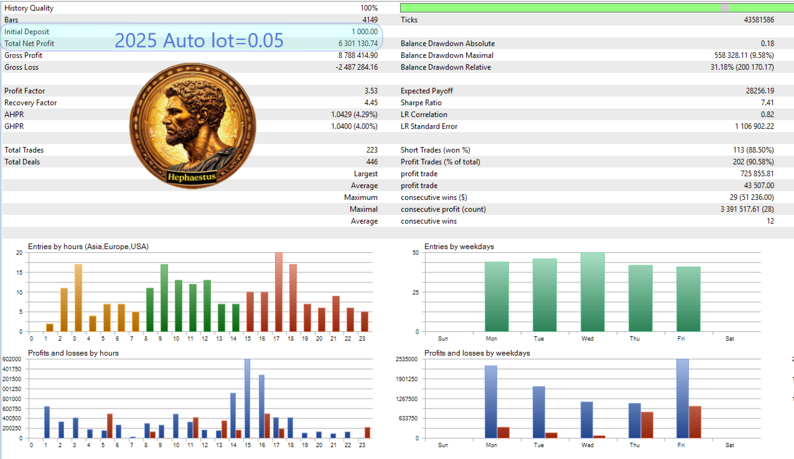This screenshot has width=794, height=459.
Task: Click the red Thu loss bar in weekdays chart
Action: 647,425
